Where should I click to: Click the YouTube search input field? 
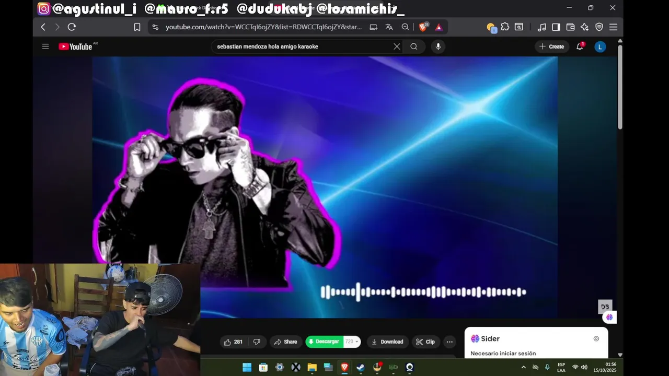pos(303,46)
